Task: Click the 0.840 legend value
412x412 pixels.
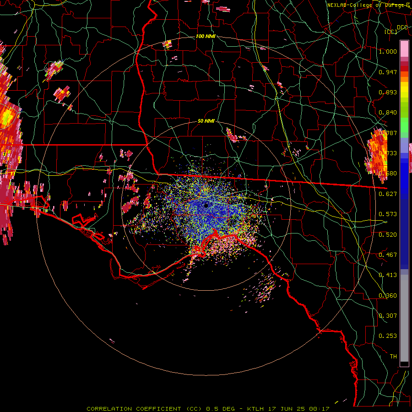Action: (x=388, y=113)
